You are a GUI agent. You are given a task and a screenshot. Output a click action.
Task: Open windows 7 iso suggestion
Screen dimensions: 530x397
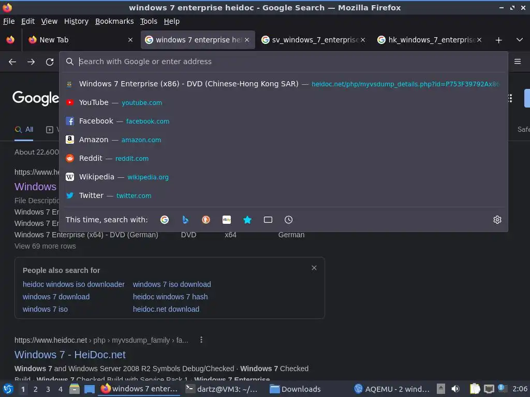coord(45,309)
